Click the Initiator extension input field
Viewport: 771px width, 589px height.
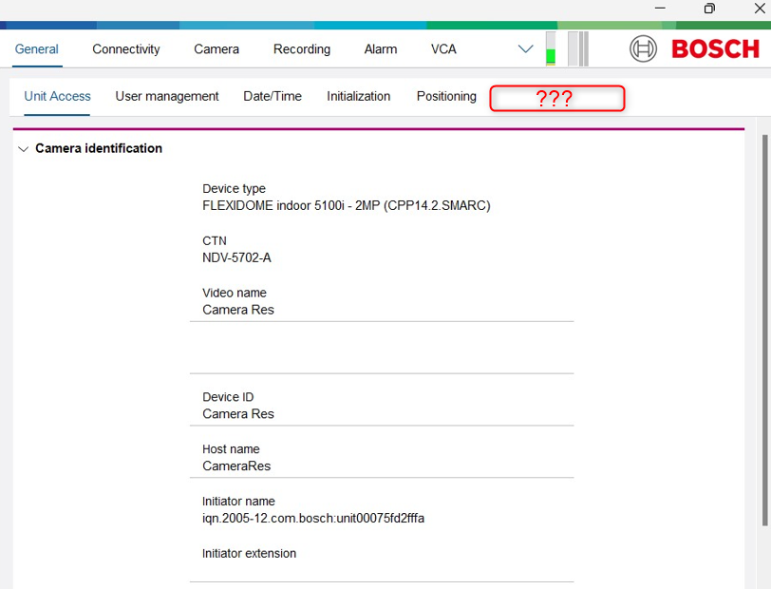tap(382, 570)
